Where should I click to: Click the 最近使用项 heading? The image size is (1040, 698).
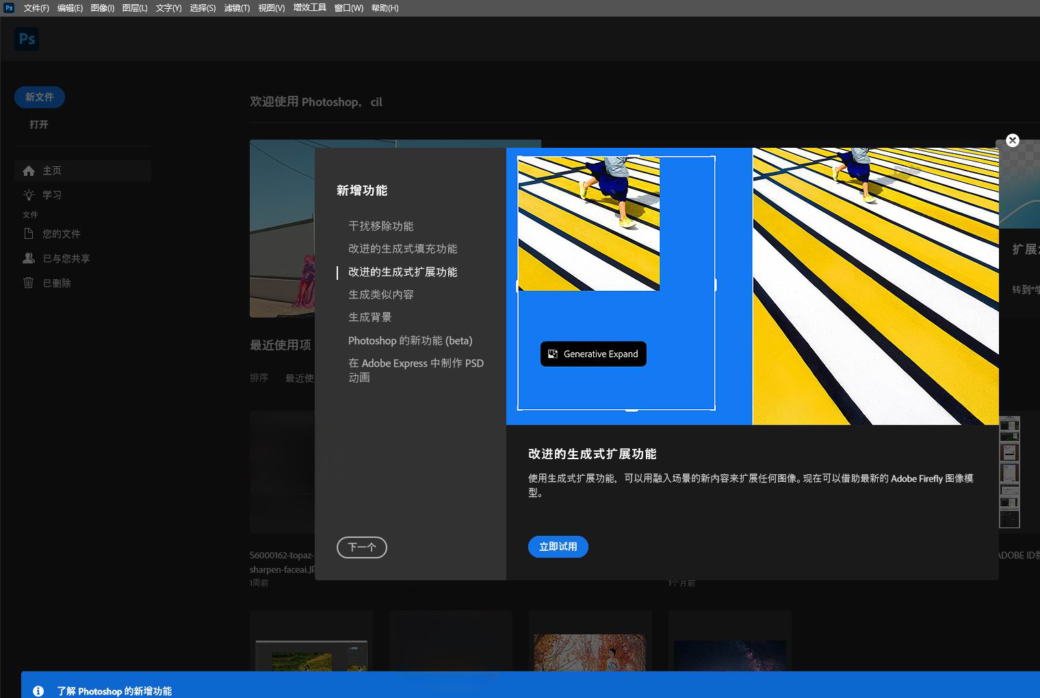281,345
